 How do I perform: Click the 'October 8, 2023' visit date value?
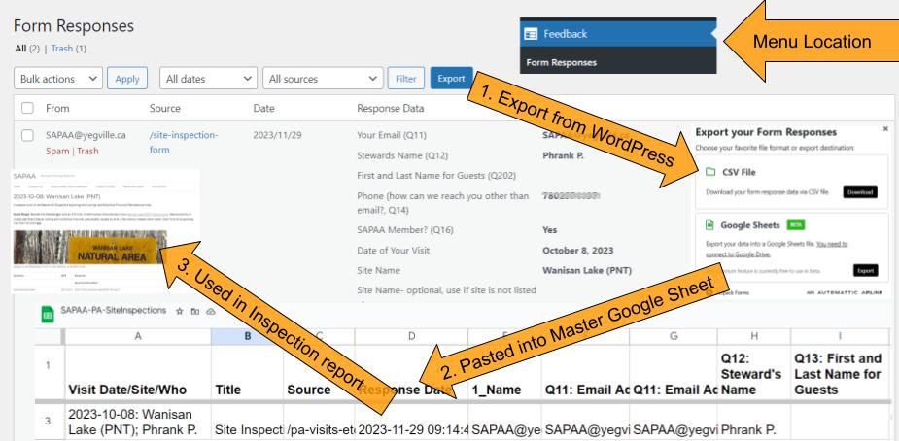577,251
